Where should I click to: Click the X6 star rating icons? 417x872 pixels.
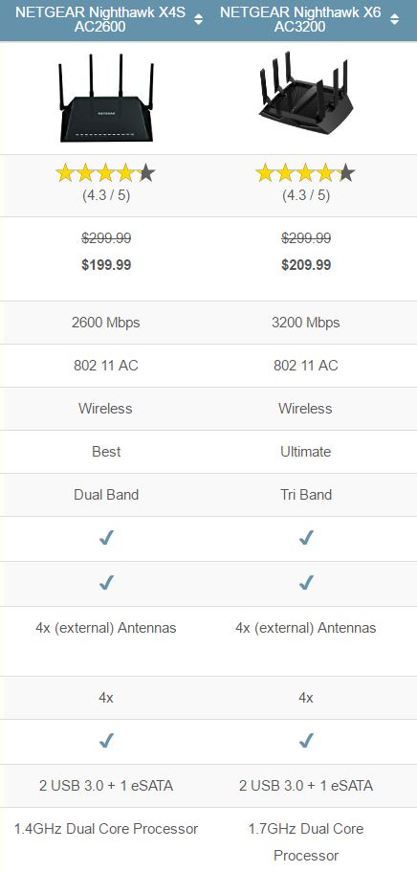tap(305, 173)
